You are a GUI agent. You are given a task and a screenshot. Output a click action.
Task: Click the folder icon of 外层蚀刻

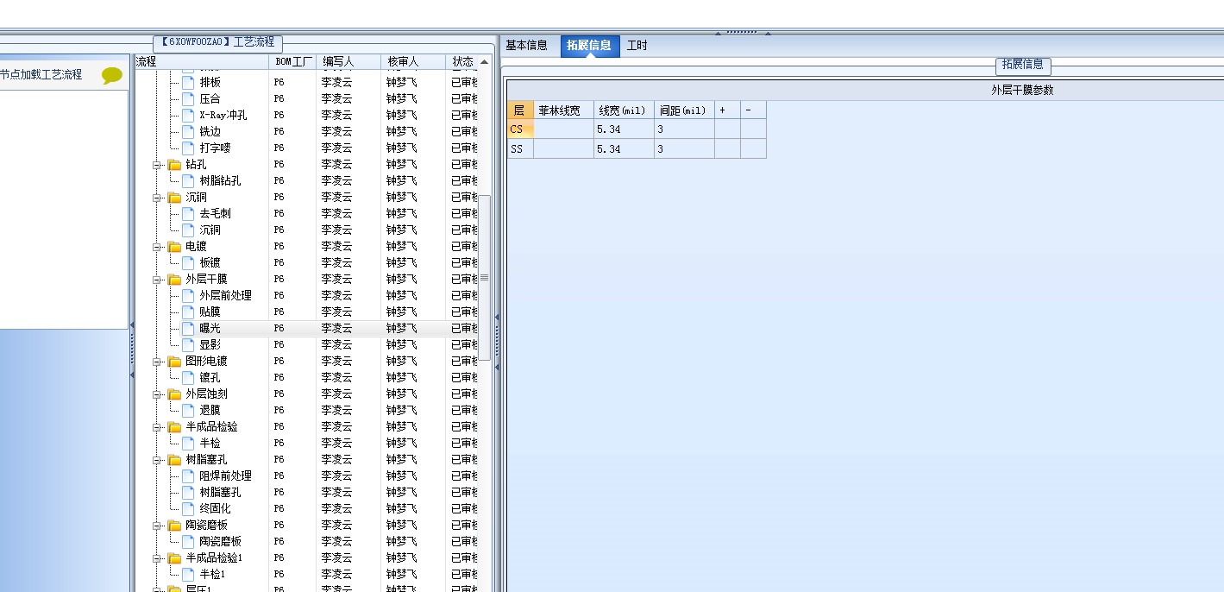pos(175,394)
